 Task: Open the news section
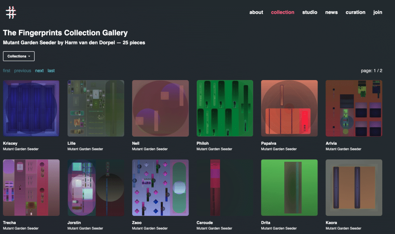[331, 12]
